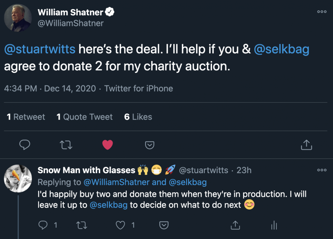This screenshot has width=333, height=239.
Task: Like the Snow Man with Glasses reply
Action: tap(121, 225)
